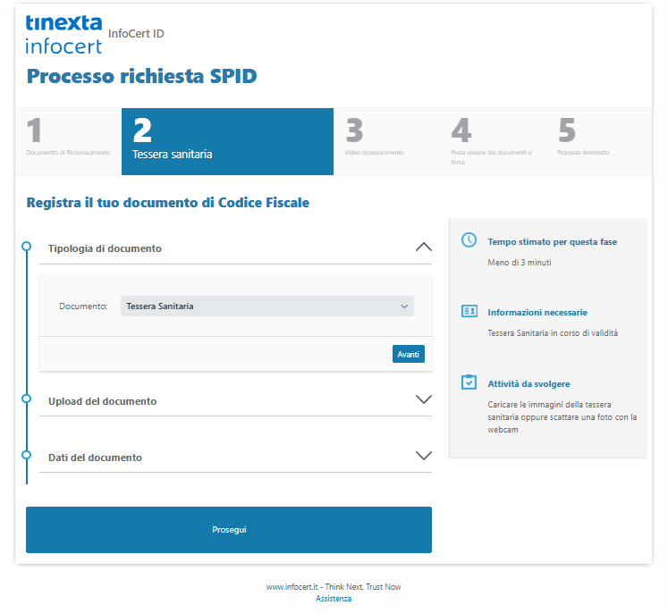Image resolution: width=668 pixels, height=613 pixels.
Task: Collapse the Tipologia di documento section chevron
Action: click(424, 248)
